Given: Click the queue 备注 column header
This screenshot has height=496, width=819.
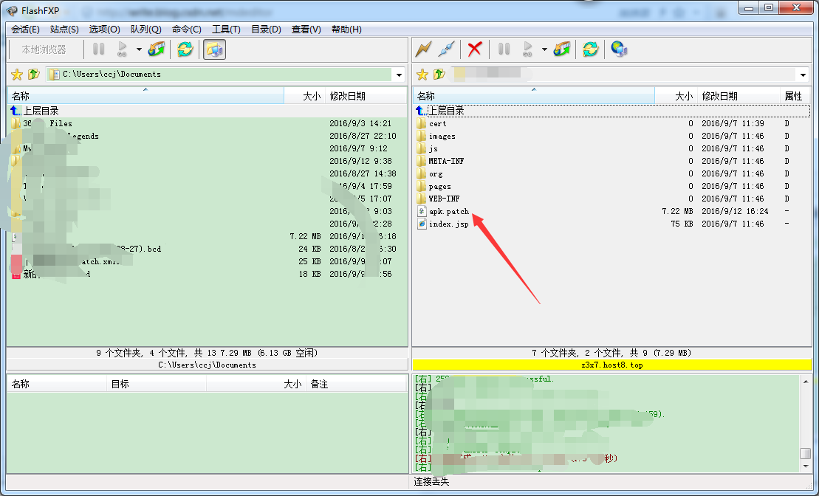Looking at the screenshot, I should (356, 385).
